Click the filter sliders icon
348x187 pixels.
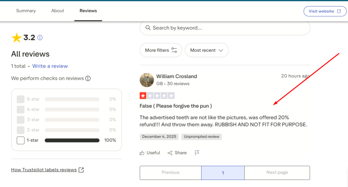tap(174, 50)
